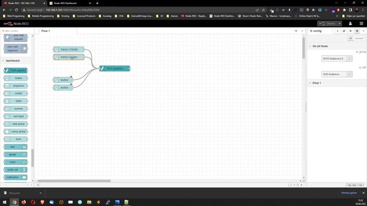Click the palette vertical scrollbar thumb
The image size is (367, 206).
(x=33, y=158)
